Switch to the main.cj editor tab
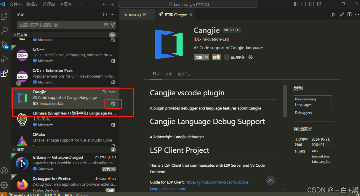The width and height of the screenshot is (360, 196). pyautogui.click(x=137, y=15)
